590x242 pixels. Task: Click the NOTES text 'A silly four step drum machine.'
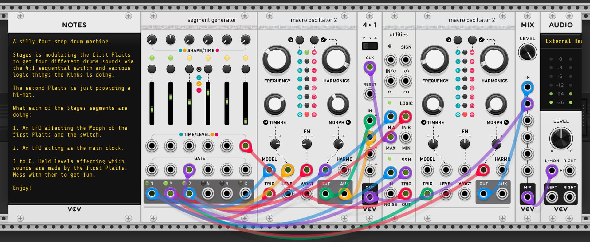[x=62, y=41]
